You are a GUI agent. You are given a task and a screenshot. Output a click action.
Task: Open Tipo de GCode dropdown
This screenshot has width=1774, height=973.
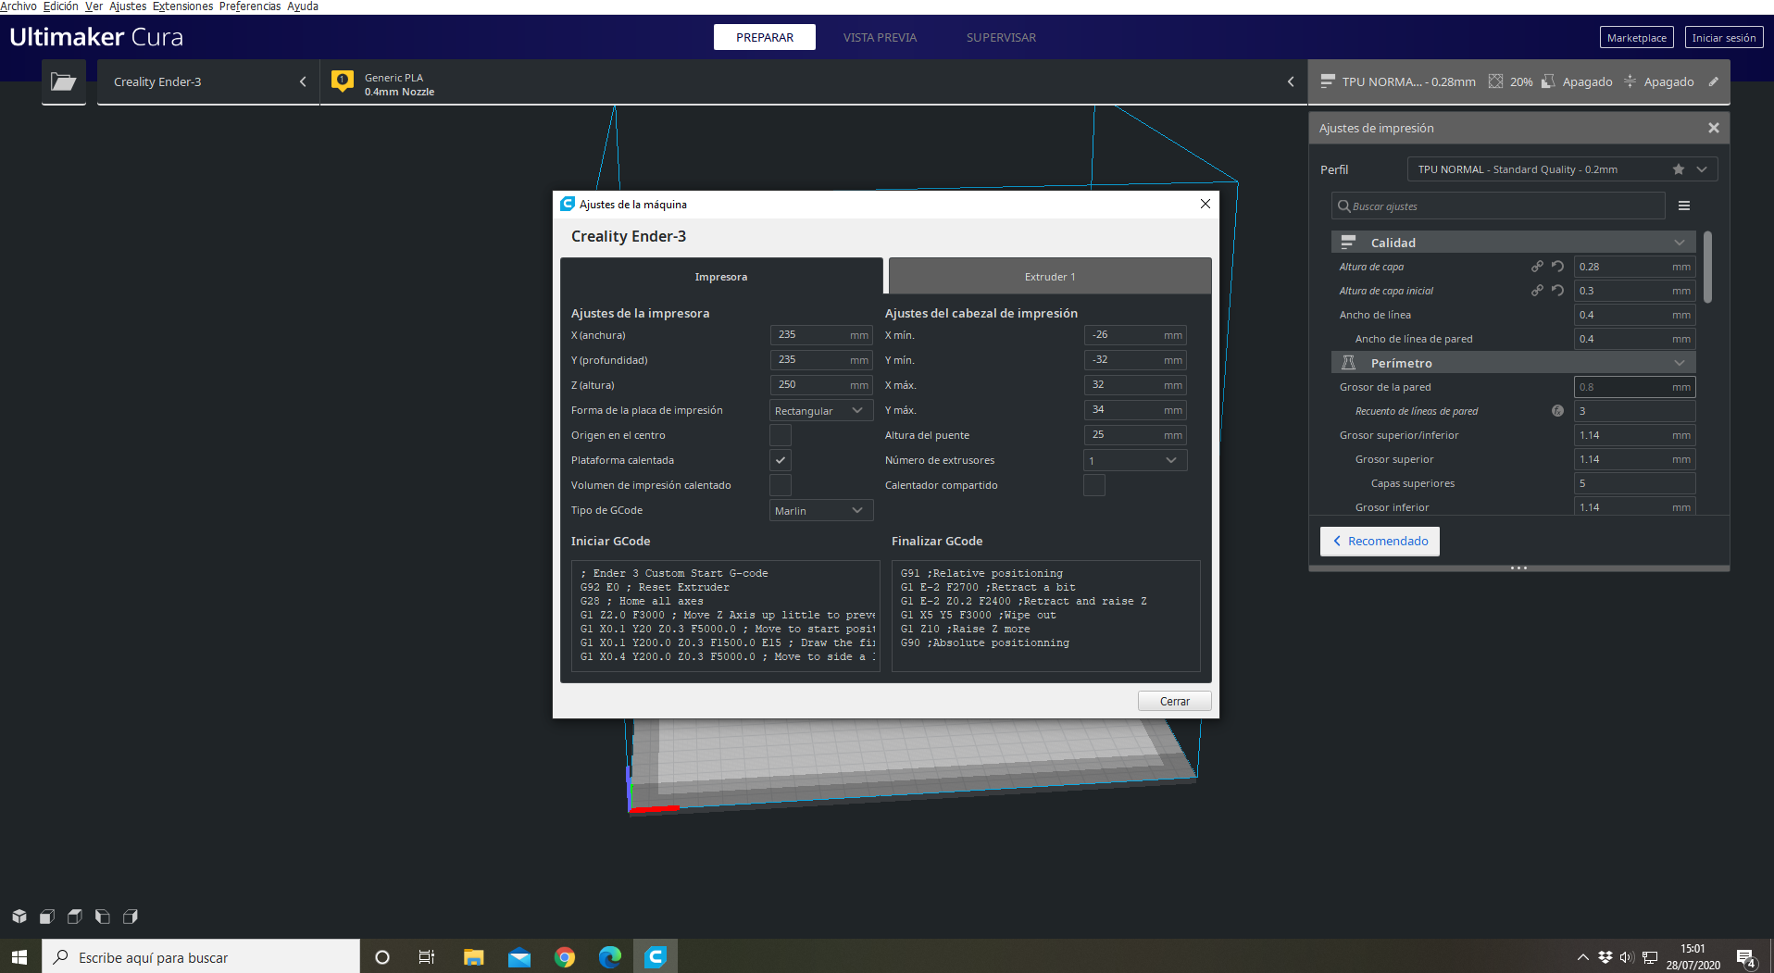click(x=821, y=510)
